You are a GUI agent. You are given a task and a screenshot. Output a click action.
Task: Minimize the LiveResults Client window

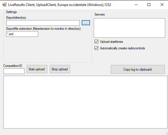(x=136, y=5)
